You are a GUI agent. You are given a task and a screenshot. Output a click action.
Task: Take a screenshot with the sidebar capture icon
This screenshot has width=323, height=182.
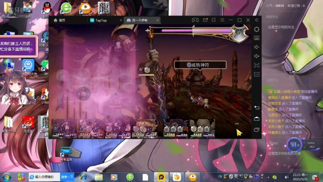[x=257, y=65]
